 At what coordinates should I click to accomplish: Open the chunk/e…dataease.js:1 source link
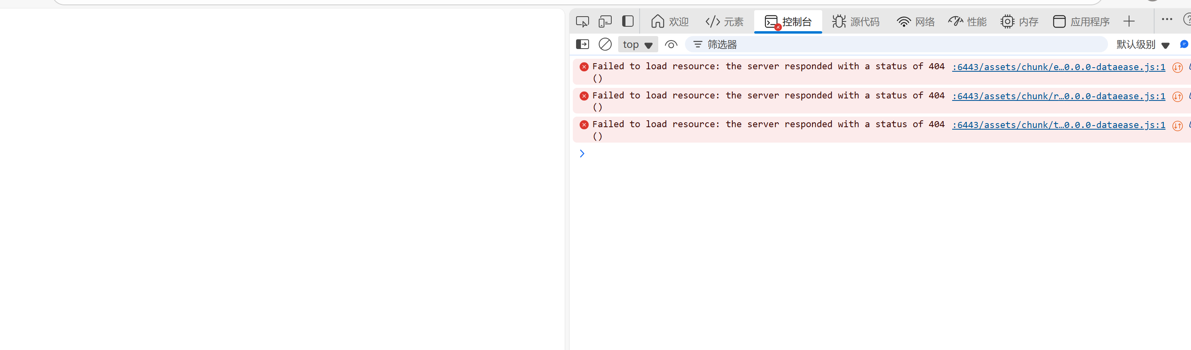[1058, 67]
